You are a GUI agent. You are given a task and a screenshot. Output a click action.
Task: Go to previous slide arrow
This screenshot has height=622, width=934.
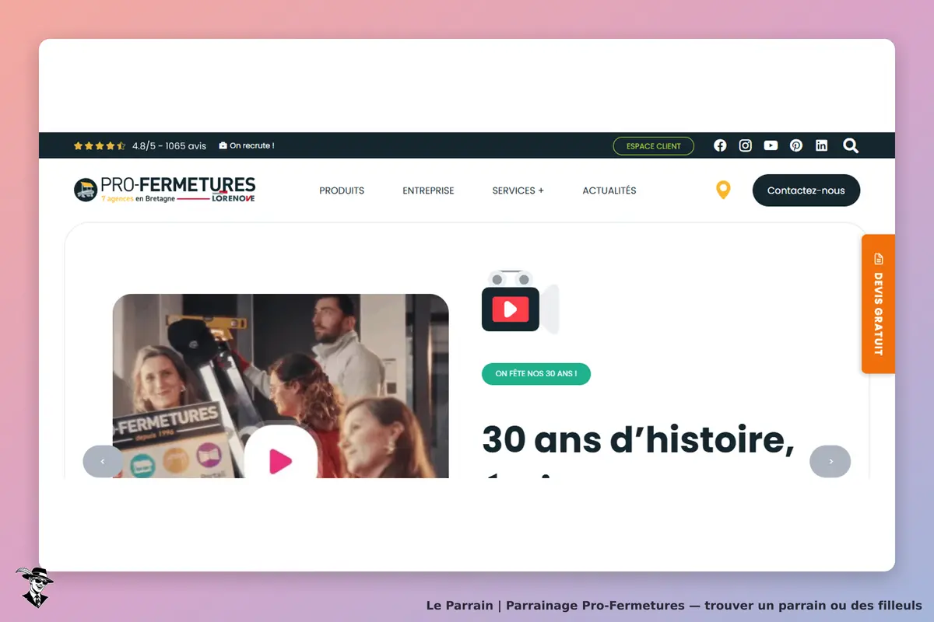click(103, 461)
